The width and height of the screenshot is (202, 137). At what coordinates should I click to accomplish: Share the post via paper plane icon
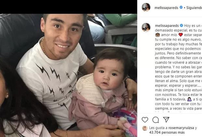tap(166, 120)
